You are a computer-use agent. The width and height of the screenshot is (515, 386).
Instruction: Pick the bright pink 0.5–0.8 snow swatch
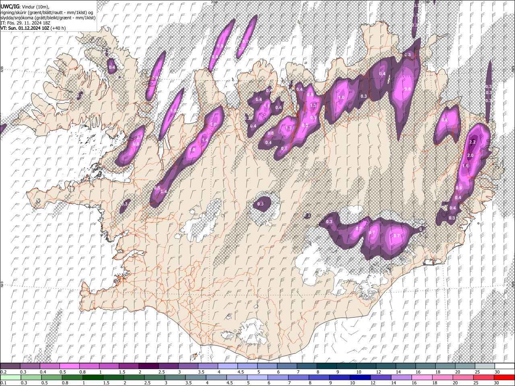click(69, 366)
